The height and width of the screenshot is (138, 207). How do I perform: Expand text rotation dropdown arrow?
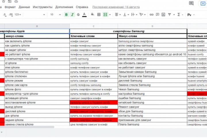[145, 15]
